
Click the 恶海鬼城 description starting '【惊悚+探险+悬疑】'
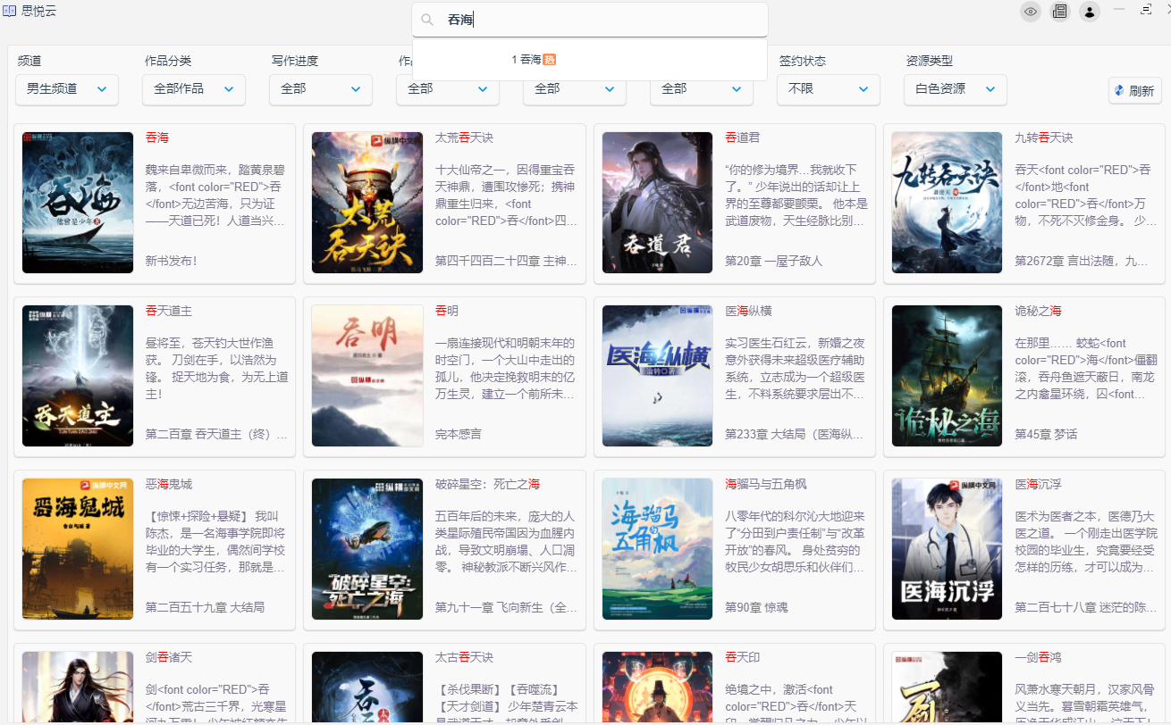point(216,541)
